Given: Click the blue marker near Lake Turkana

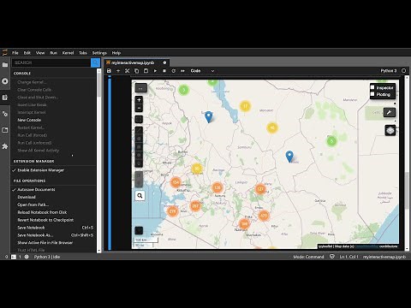Looking at the screenshot, I should [209, 117].
